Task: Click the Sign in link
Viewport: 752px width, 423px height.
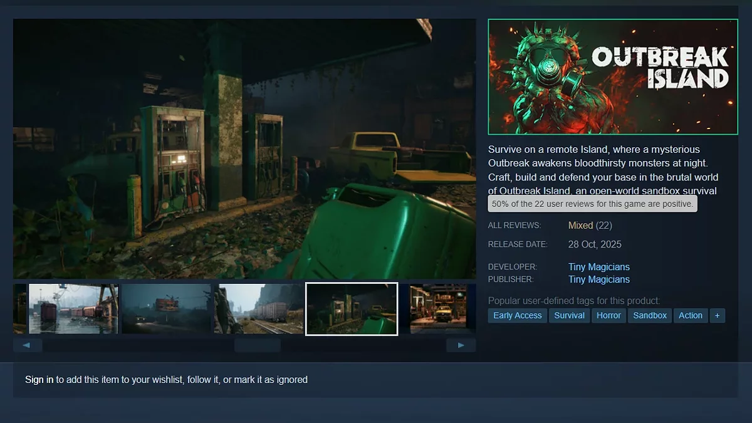Action: tap(39, 380)
